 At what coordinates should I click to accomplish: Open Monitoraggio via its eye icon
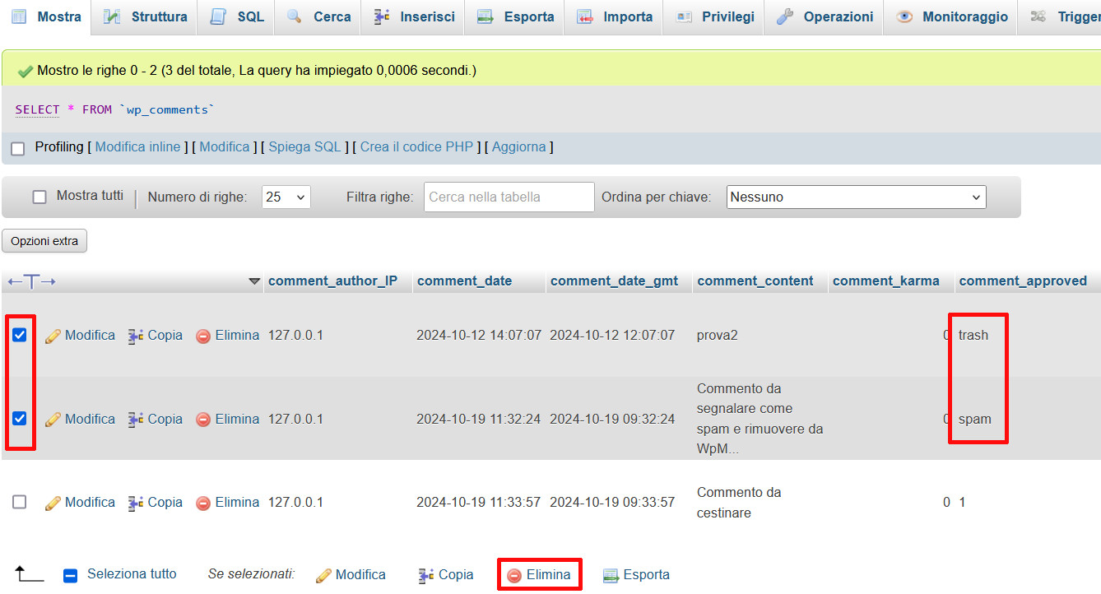tap(906, 16)
